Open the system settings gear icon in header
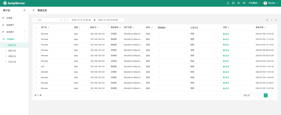Screen dimensions: 281x115 pos(238,3)
